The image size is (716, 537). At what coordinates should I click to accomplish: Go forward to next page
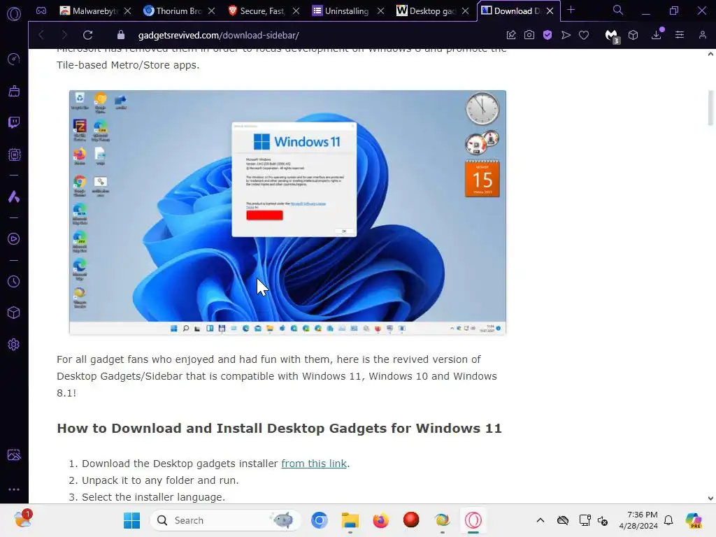coord(64,35)
